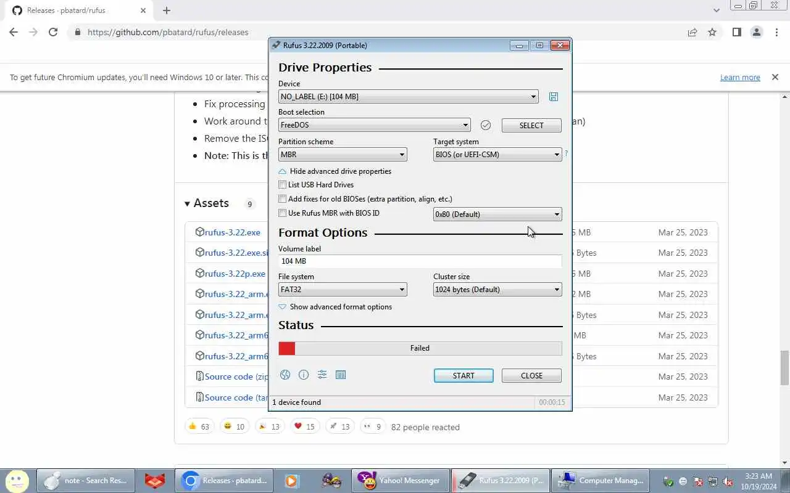Click the taskbar clock 3:23 AM
Screen dimensions: 790x493
click(x=758, y=481)
